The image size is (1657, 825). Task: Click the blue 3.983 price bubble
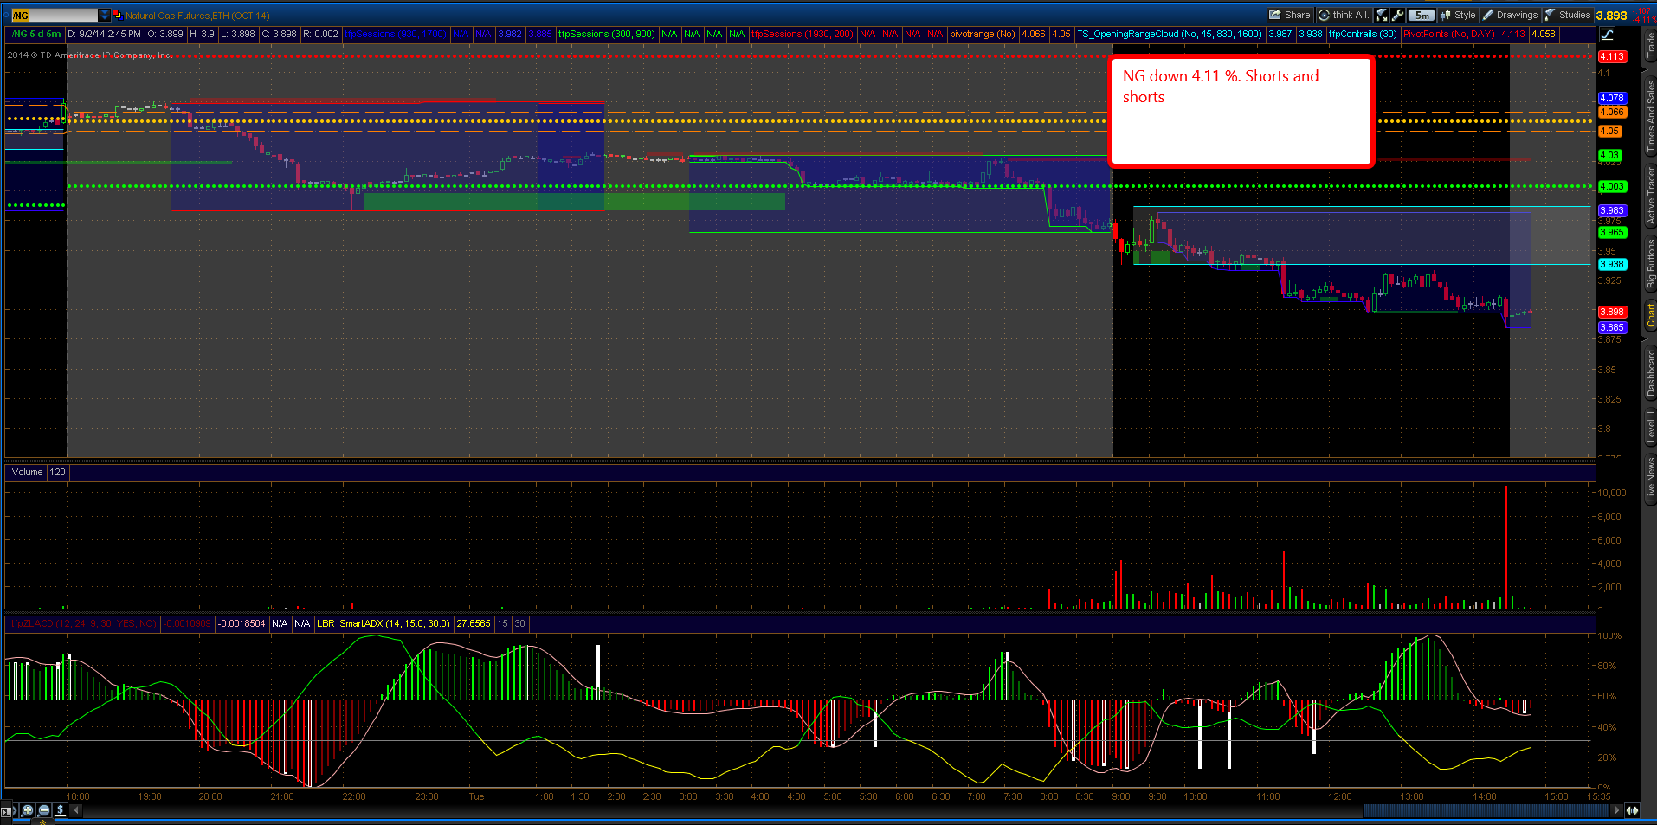point(1612,210)
